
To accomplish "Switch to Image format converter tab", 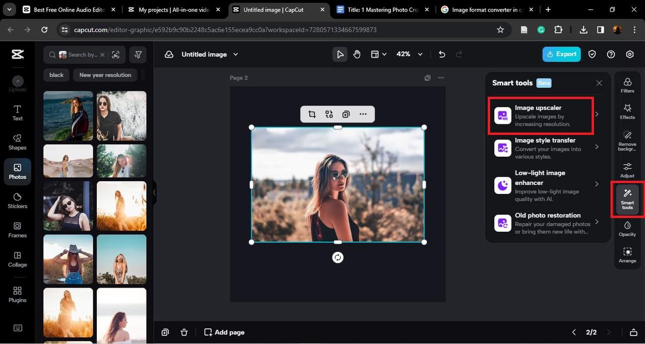I will coord(487,10).
